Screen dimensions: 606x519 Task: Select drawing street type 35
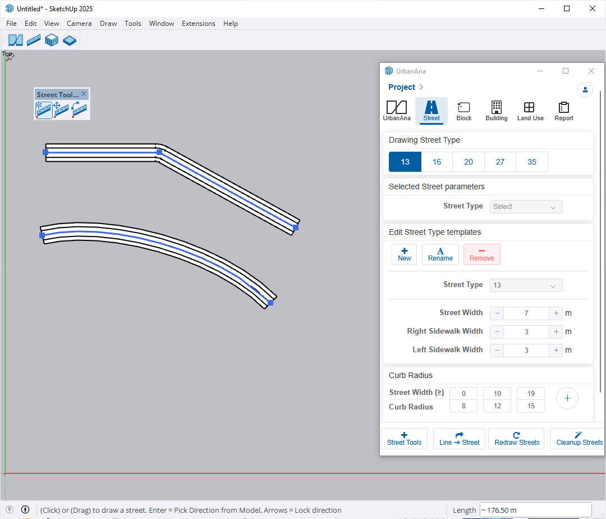531,162
